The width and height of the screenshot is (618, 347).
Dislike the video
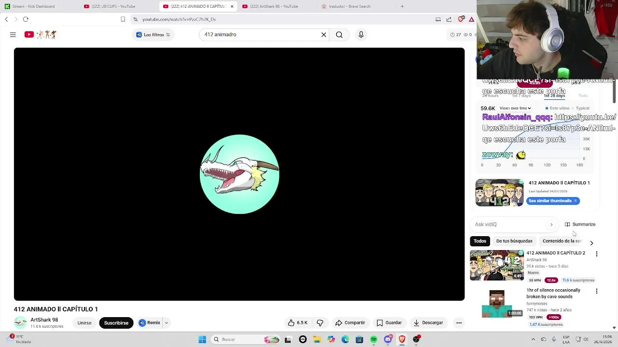tap(320, 323)
